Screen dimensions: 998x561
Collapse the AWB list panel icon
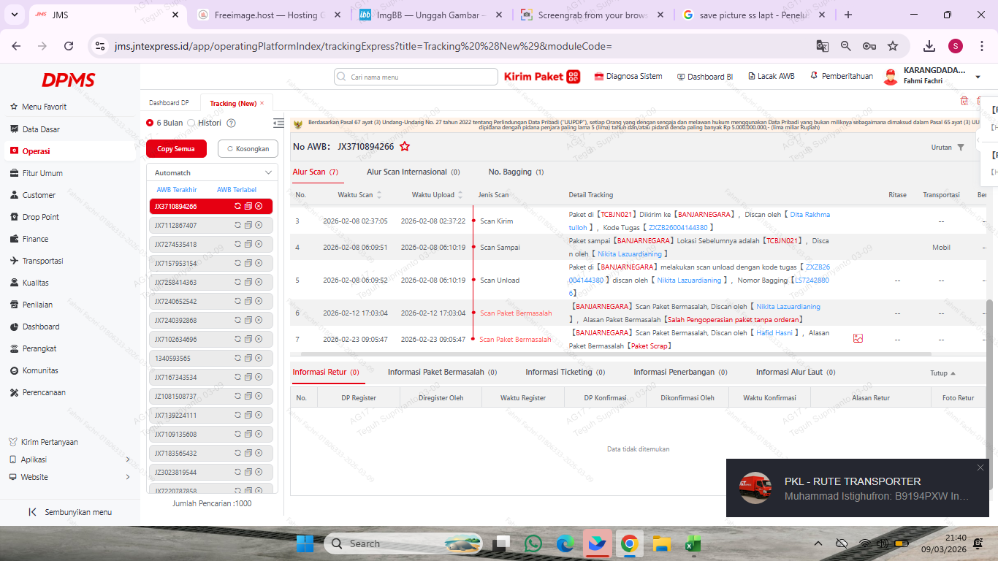pos(278,123)
